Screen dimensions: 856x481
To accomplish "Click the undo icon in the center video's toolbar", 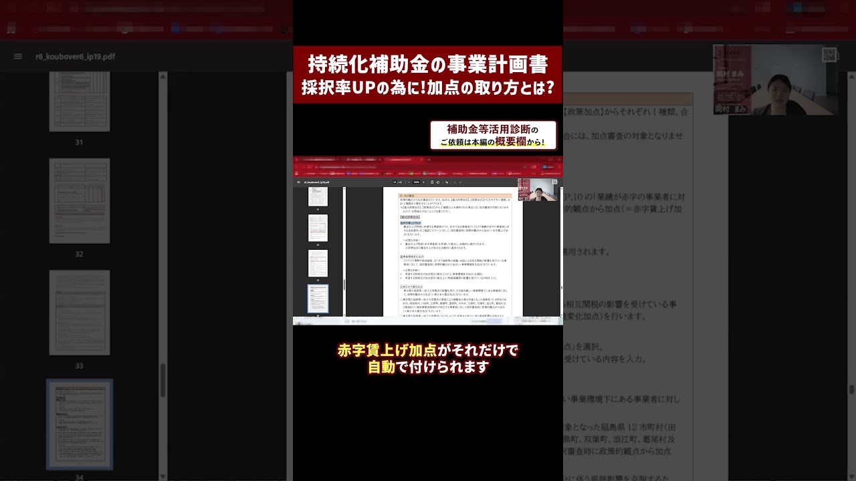I will [x=455, y=182].
